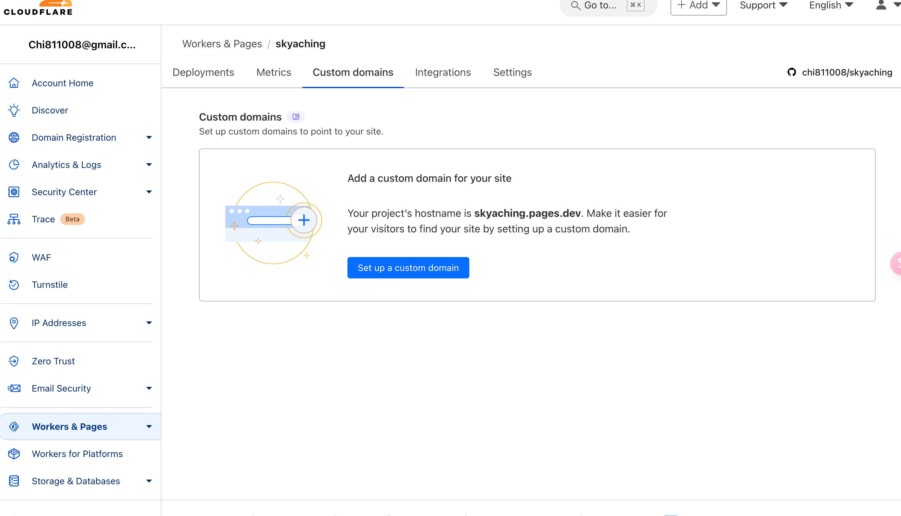The image size is (901, 516).
Task: Click Set up a custom domain button
Action: [408, 268]
